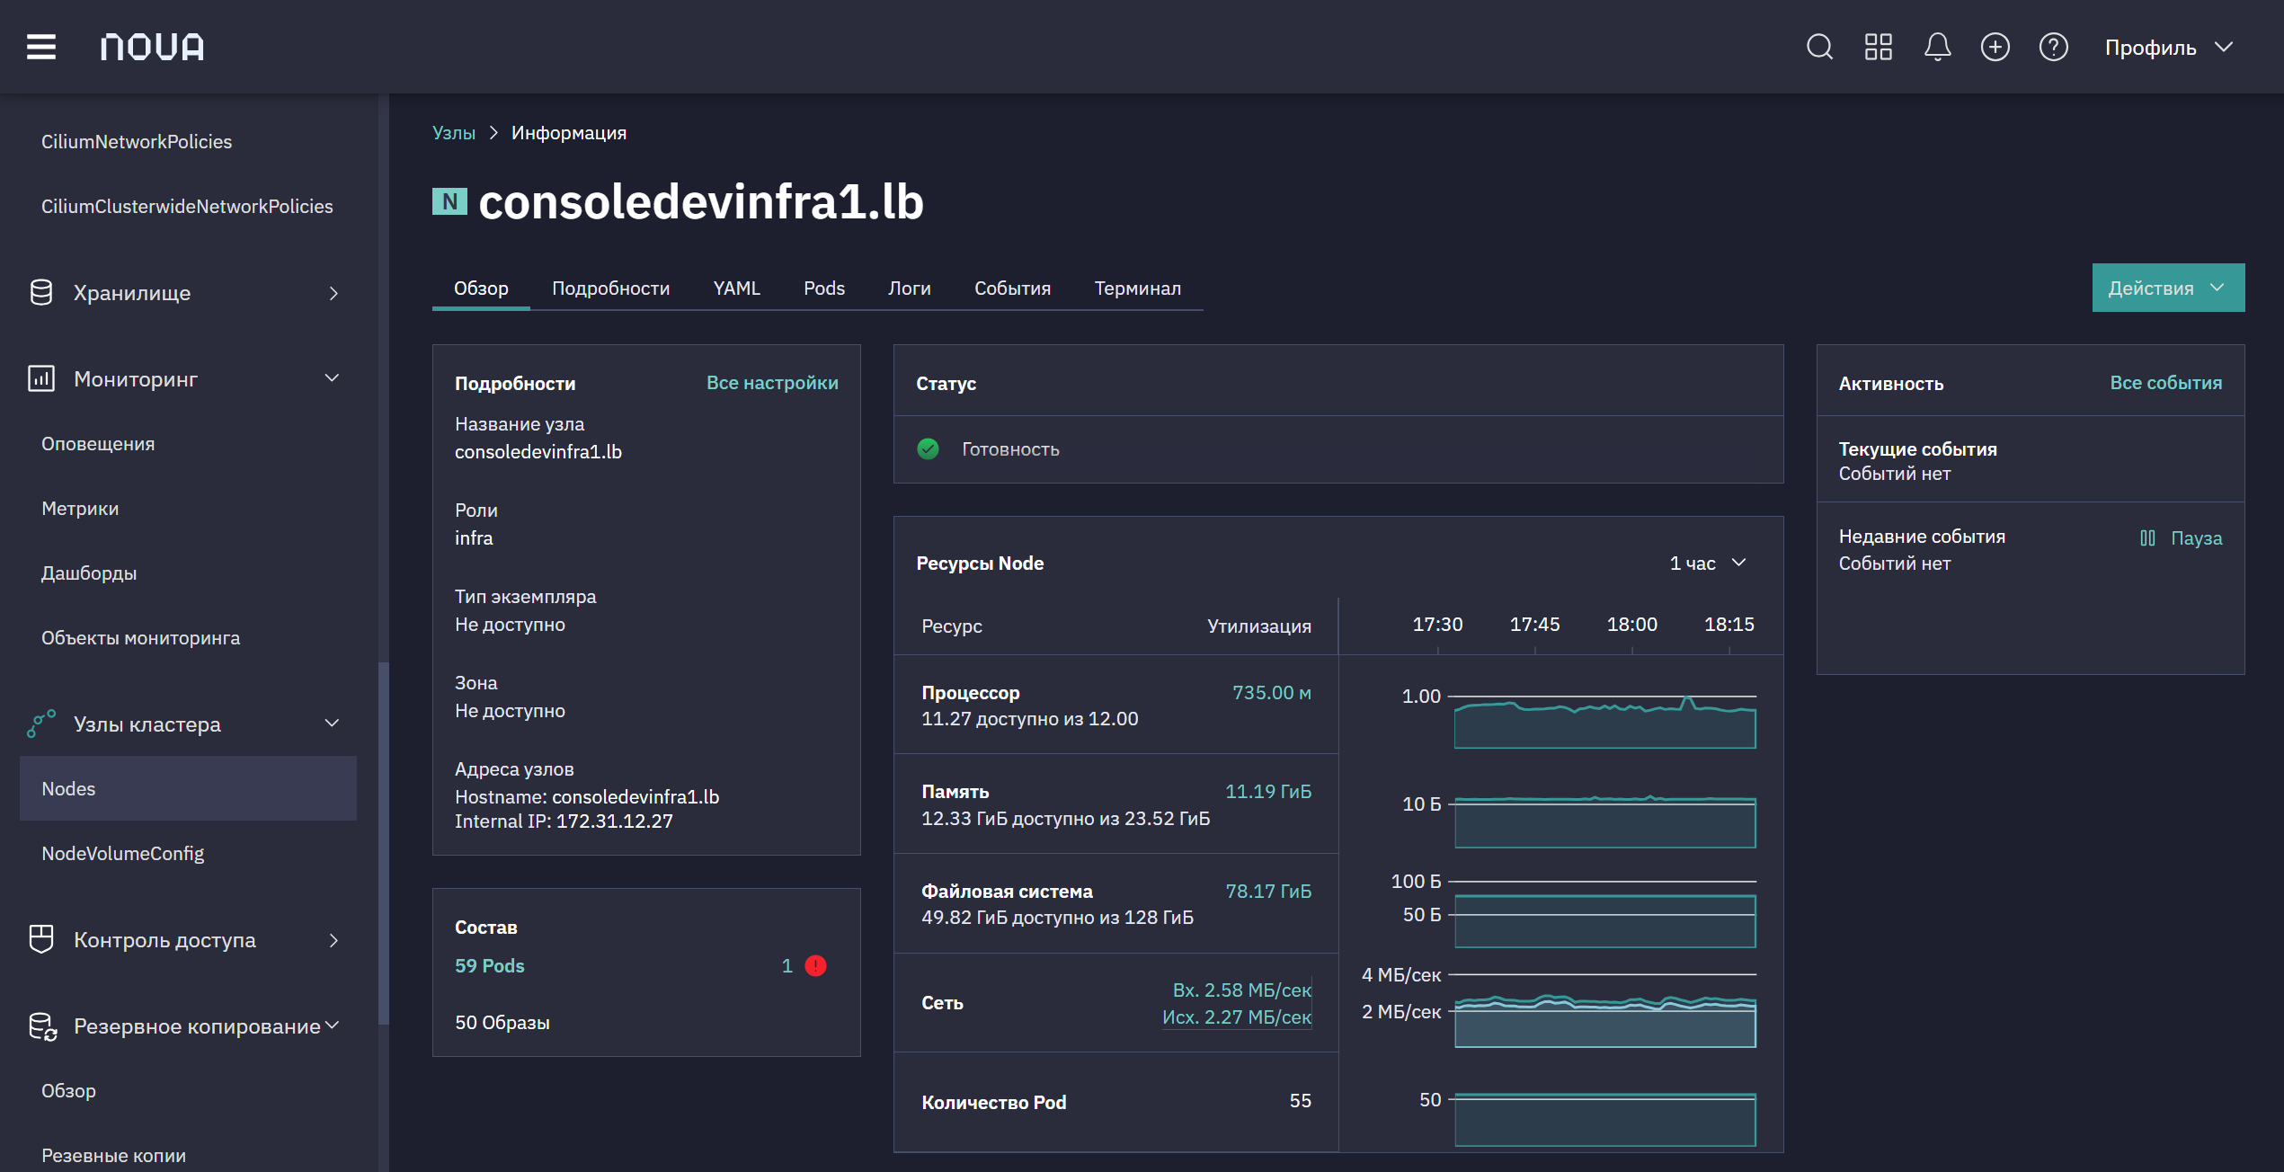Switch to the Подробности tab

(610, 288)
